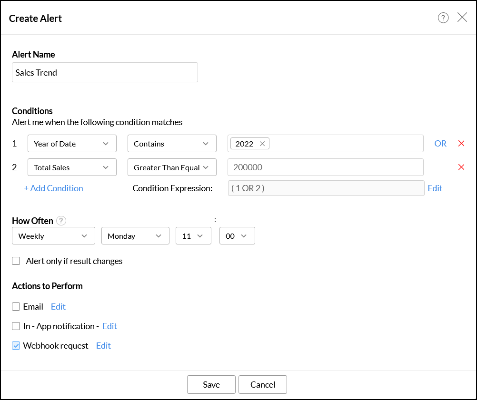The width and height of the screenshot is (477, 400).
Task: Expand the Contains operator dropdown
Action: 171,144
